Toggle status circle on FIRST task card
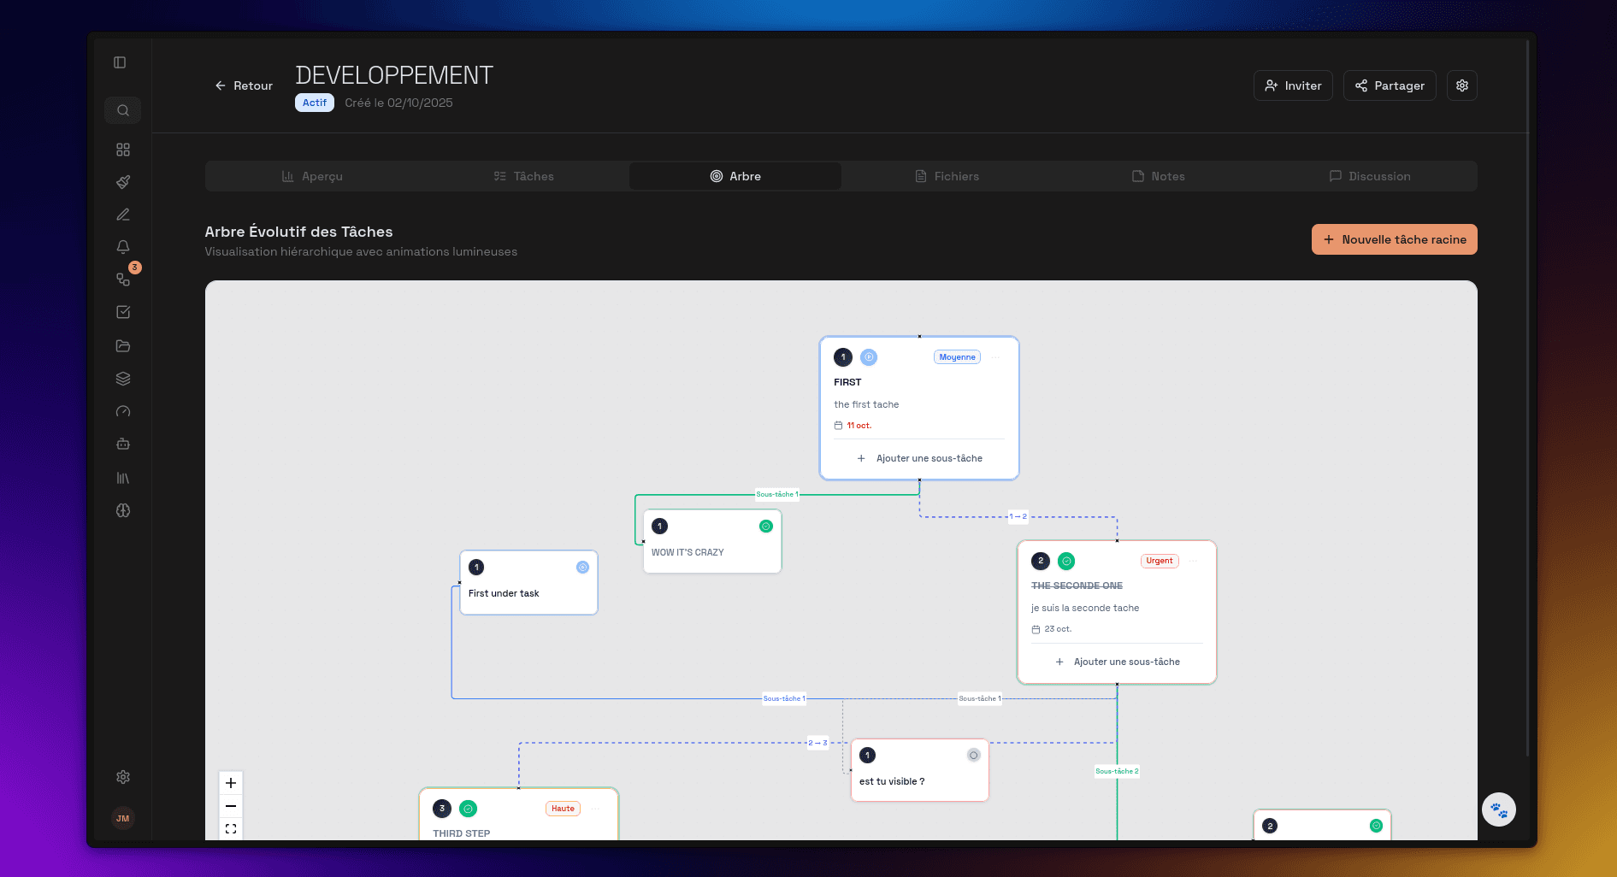Image resolution: width=1617 pixels, height=877 pixels. [x=869, y=357]
